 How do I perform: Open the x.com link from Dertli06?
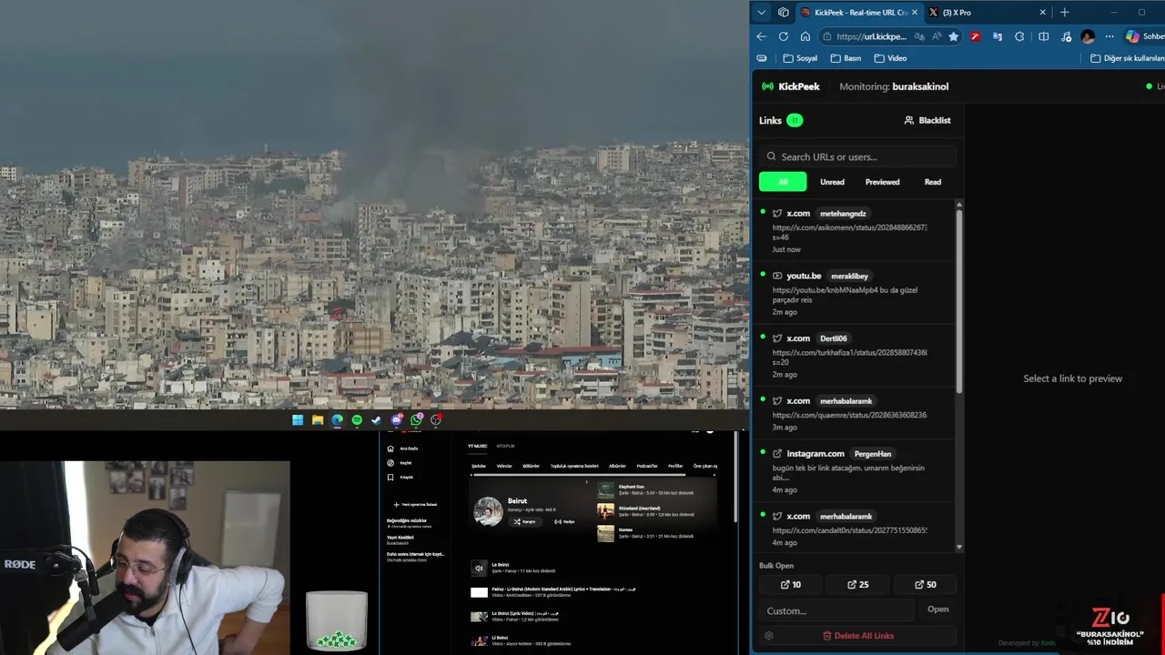pos(854,356)
